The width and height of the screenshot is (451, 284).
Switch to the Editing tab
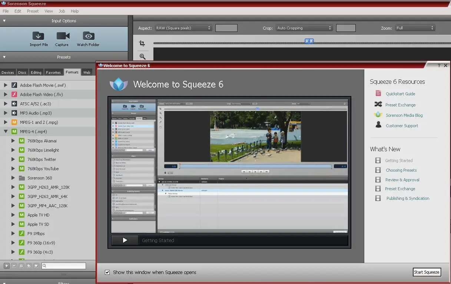[36, 72]
